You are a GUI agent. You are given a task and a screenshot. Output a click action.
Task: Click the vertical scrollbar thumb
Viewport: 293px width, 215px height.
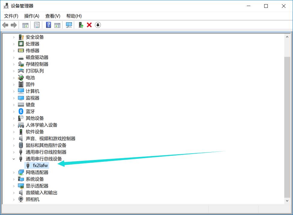pos(287,127)
